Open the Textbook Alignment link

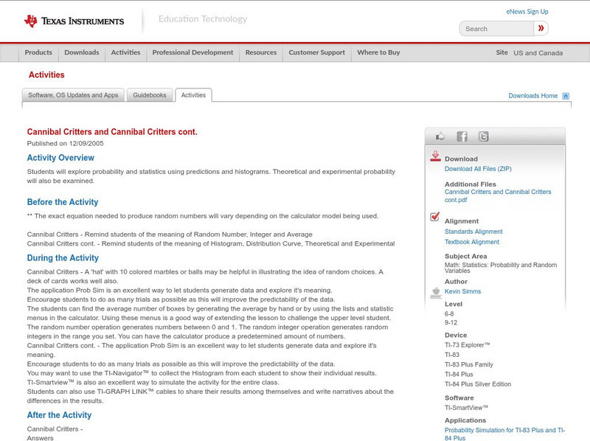(x=472, y=242)
